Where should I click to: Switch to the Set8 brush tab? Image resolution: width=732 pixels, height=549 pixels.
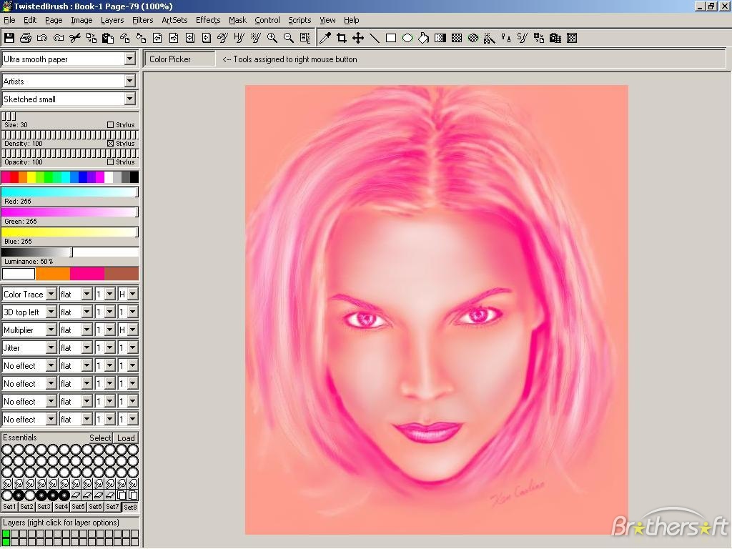point(131,507)
